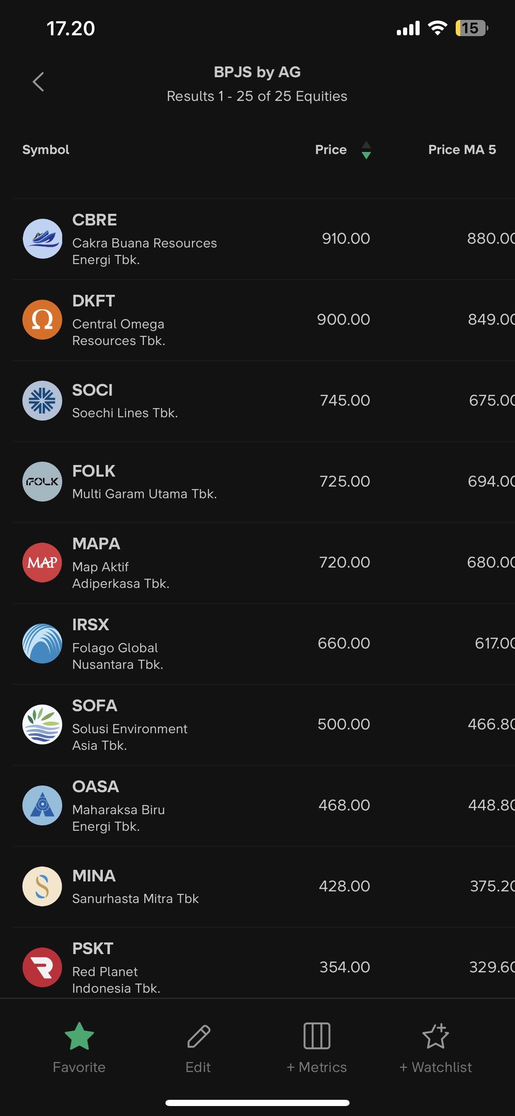Viewport: 515px width, 1116px height.
Task: Tap the IRSX blue arc logo
Action: (x=42, y=644)
